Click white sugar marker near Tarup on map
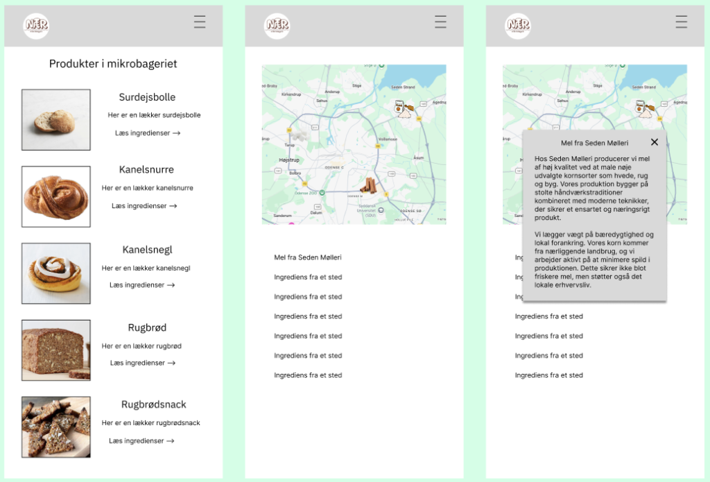 click(x=300, y=135)
